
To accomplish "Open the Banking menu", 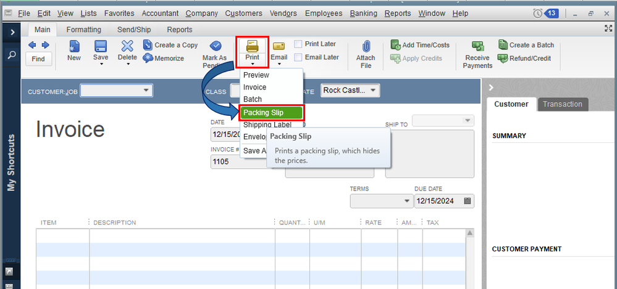I will coord(363,14).
